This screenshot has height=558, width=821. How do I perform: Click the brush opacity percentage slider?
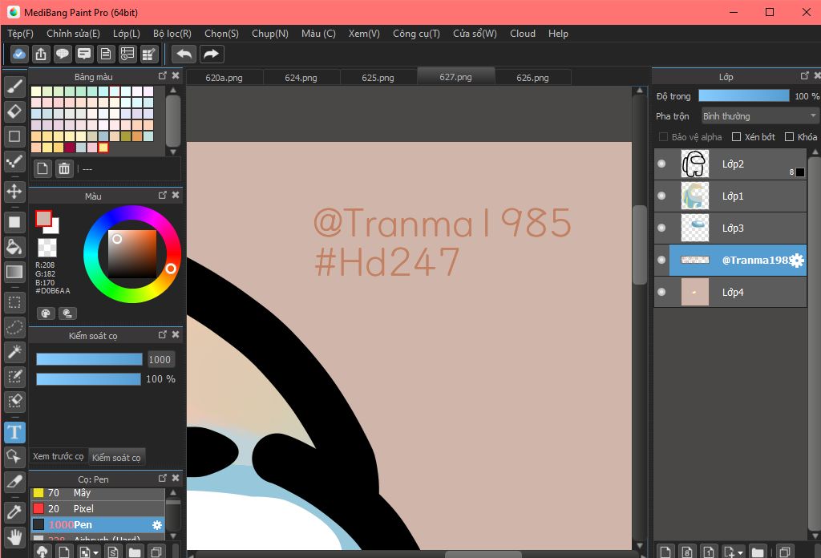click(x=88, y=379)
